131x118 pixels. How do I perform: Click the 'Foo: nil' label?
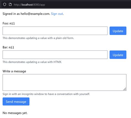(x=9, y=23)
